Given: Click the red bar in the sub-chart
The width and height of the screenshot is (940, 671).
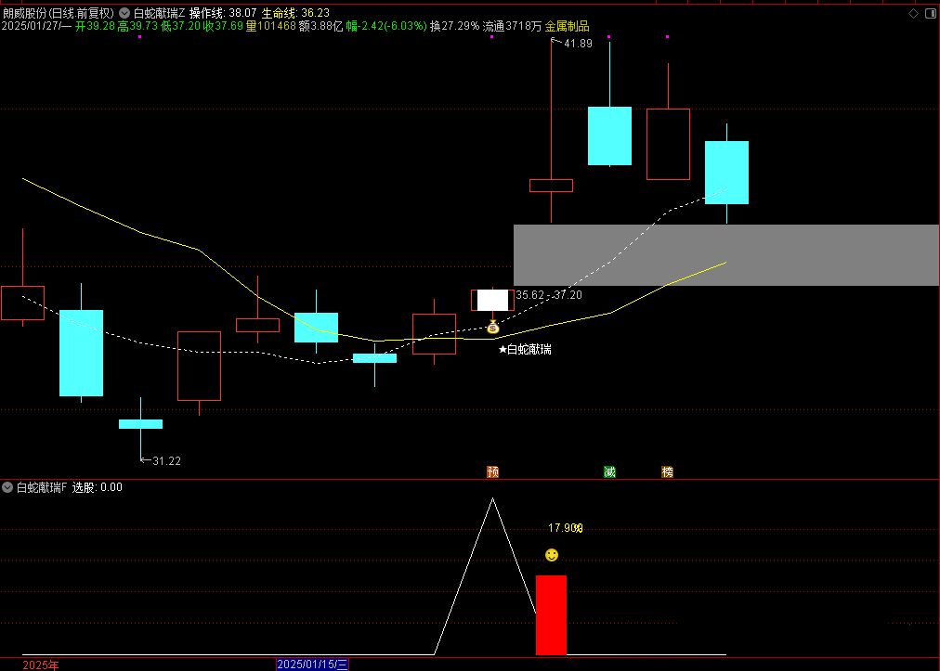Looking at the screenshot, I should [551, 614].
